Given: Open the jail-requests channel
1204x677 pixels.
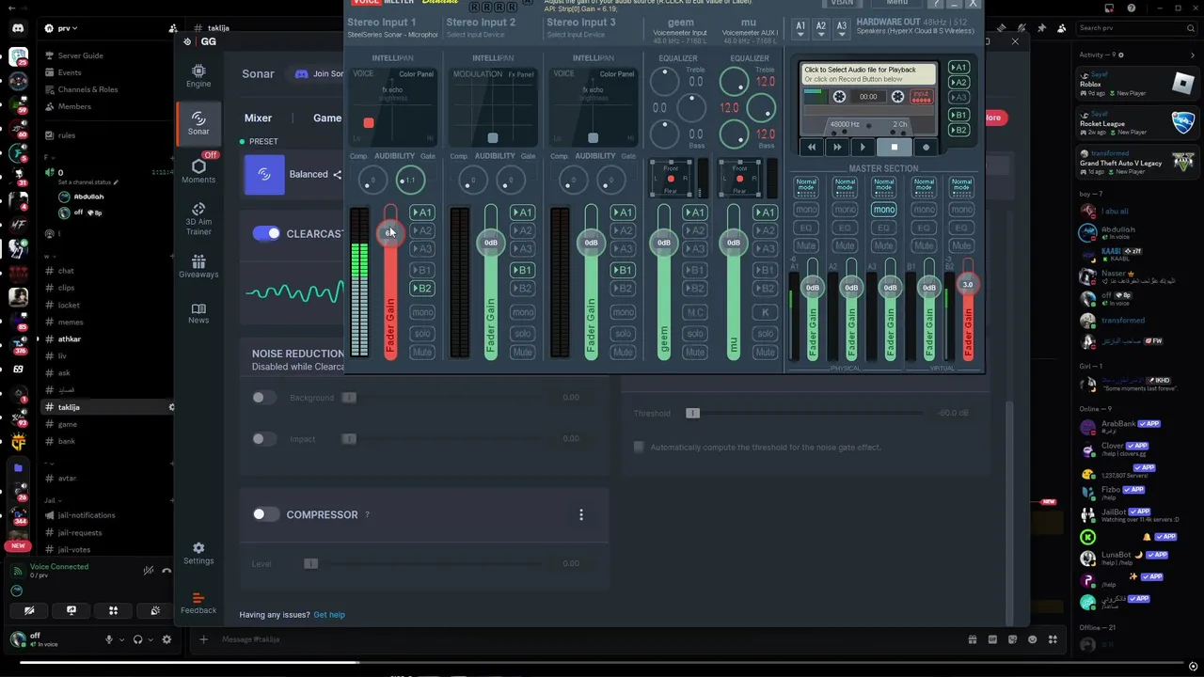Looking at the screenshot, I should tap(80, 532).
